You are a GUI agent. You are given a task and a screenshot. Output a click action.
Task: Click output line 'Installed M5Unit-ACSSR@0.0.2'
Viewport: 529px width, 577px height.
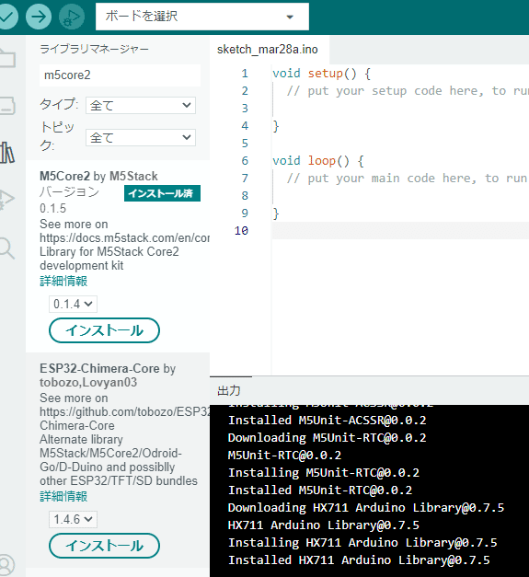pyautogui.click(x=327, y=421)
